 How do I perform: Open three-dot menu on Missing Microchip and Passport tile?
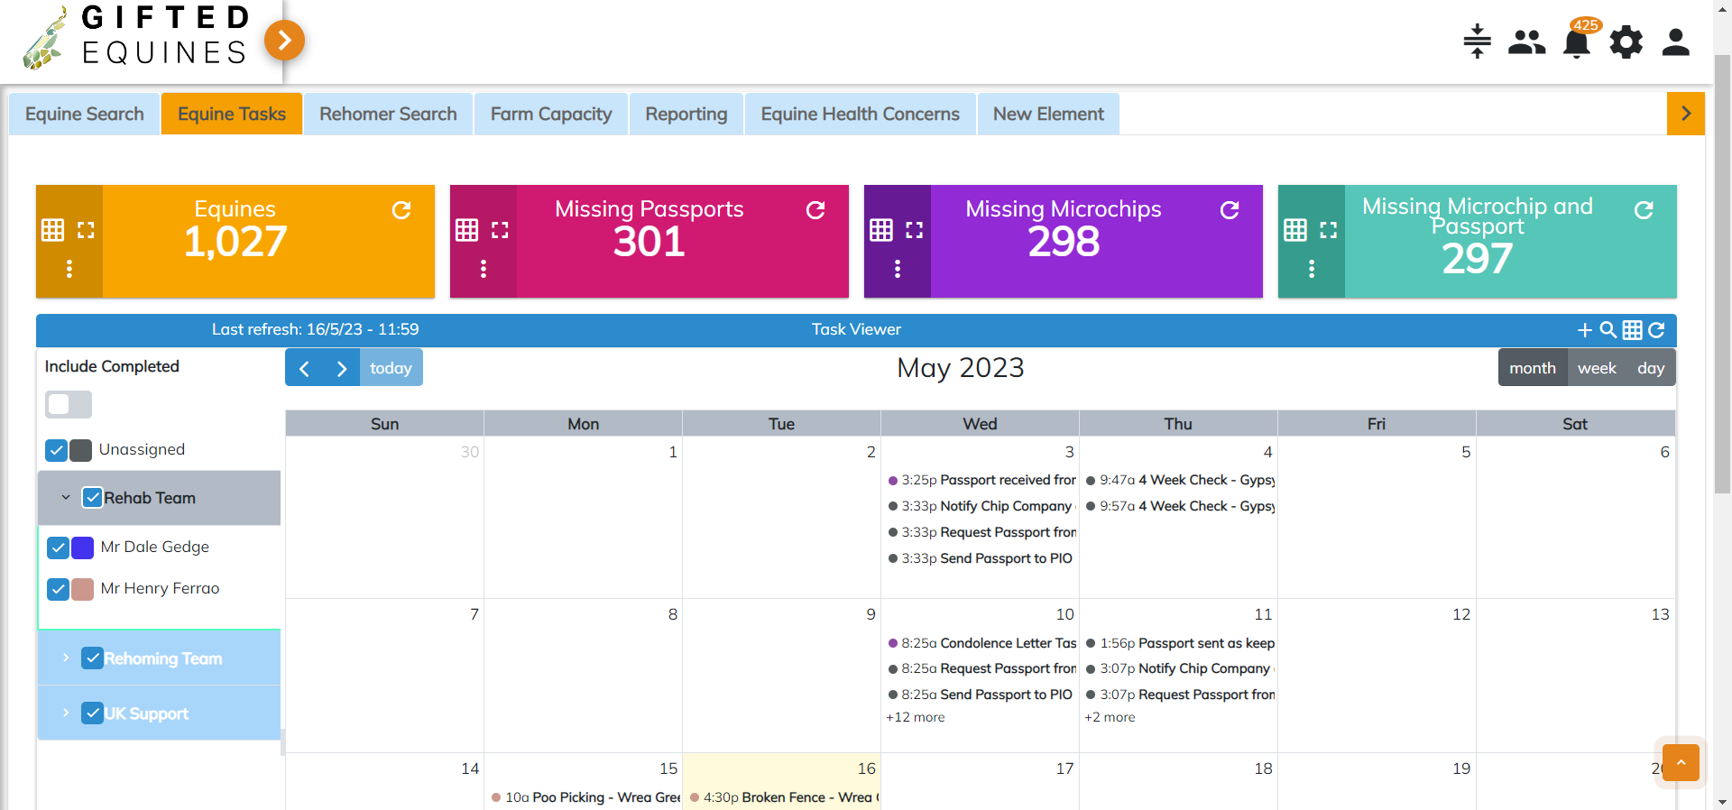point(1311,269)
